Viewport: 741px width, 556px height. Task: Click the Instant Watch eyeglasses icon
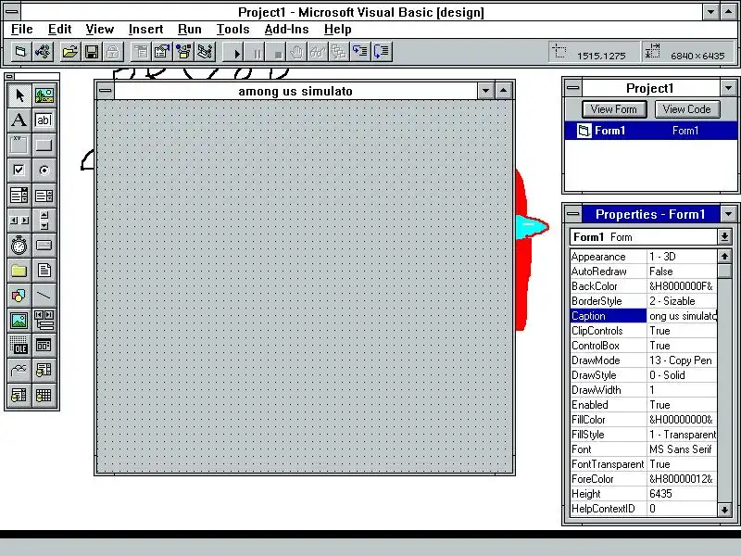coord(318,52)
